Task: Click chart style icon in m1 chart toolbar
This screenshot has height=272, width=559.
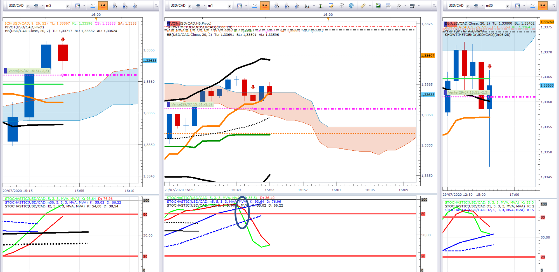Action: [x=240, y=6]
